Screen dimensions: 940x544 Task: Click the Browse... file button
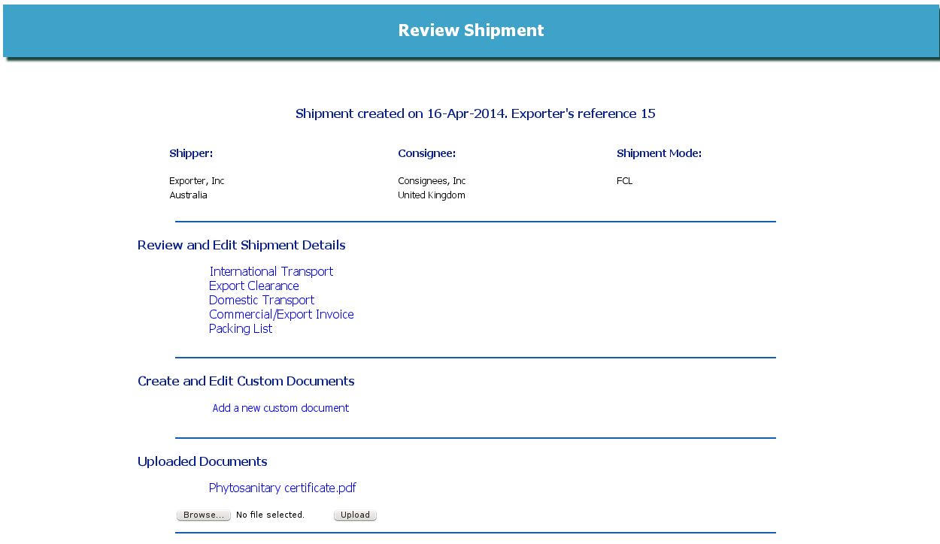point(204,515)
